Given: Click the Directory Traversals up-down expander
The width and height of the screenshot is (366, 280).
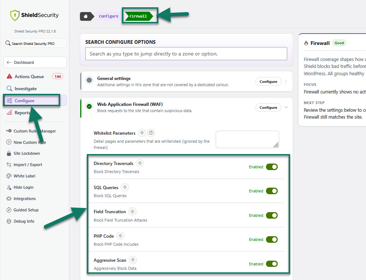Looking at the screenshot, I should point(140,163).
